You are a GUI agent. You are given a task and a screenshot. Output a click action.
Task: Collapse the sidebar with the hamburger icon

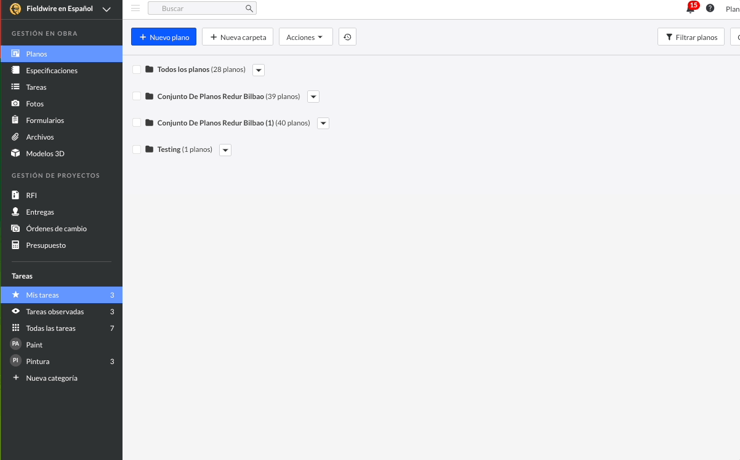[135, 8]
